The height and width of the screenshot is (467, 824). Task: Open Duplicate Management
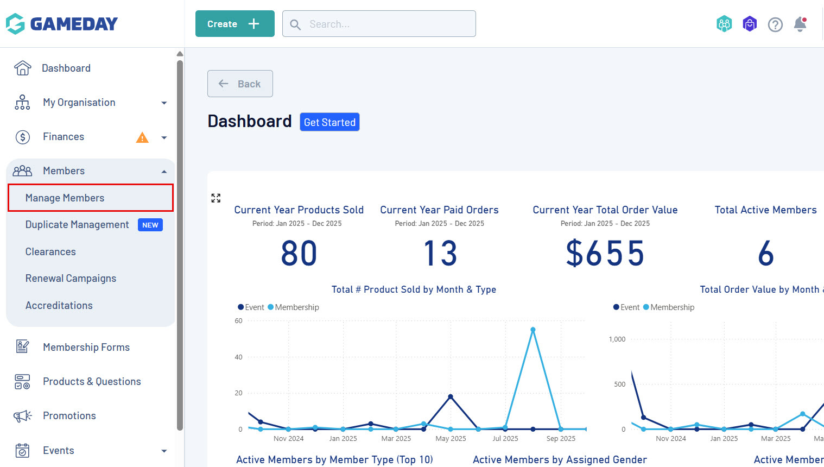pos(77,225)
